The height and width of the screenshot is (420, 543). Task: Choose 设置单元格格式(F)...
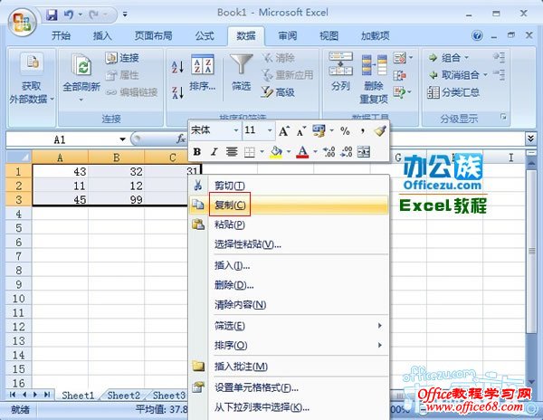coord(289,387)
